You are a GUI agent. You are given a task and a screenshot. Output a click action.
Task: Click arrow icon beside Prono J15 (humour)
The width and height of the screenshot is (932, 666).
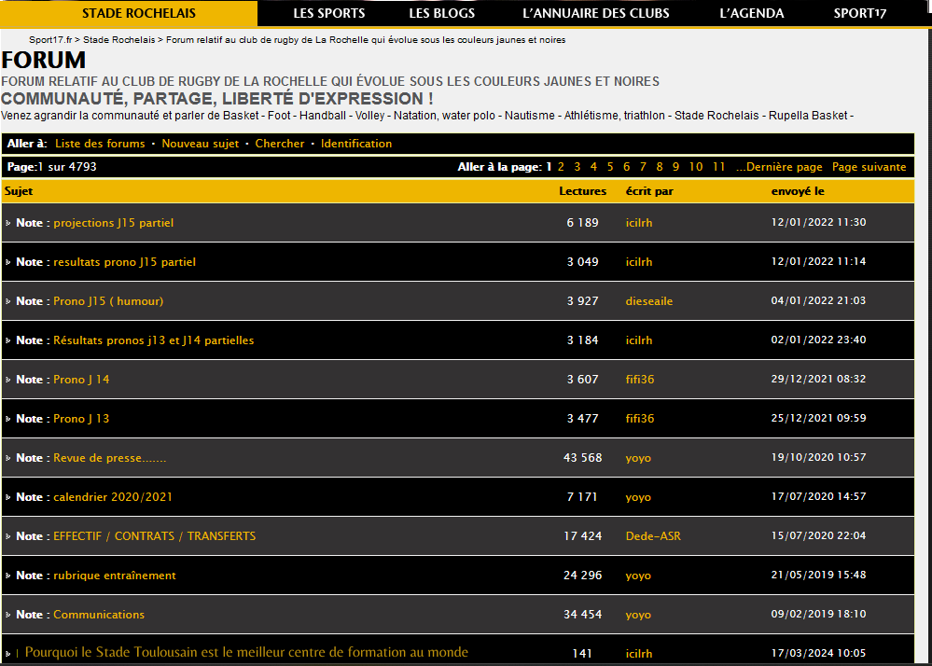pyautogui.click(x=8, y=302)
